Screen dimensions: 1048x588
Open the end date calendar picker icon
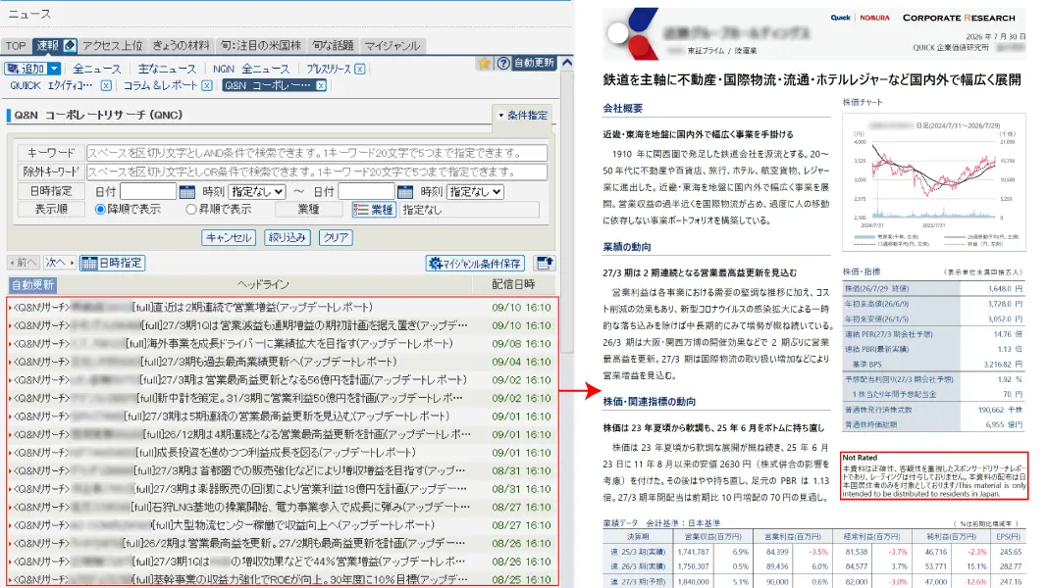(x=405, y=191)
